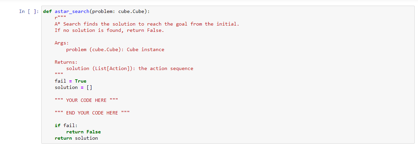Click the "def" keyword in the cell

[x=47, y=11]
